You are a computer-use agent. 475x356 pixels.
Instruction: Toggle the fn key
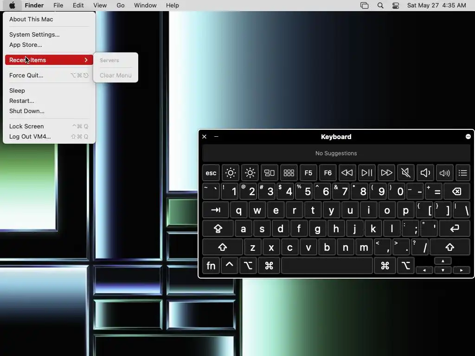pyautogui.click(x=211, y=266)
